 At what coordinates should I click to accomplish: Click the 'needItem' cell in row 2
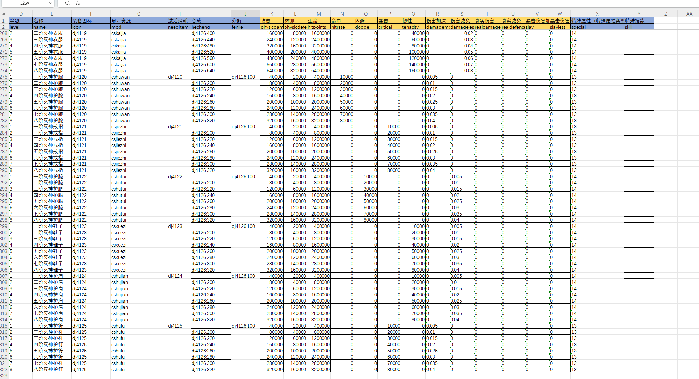point(178,27)
